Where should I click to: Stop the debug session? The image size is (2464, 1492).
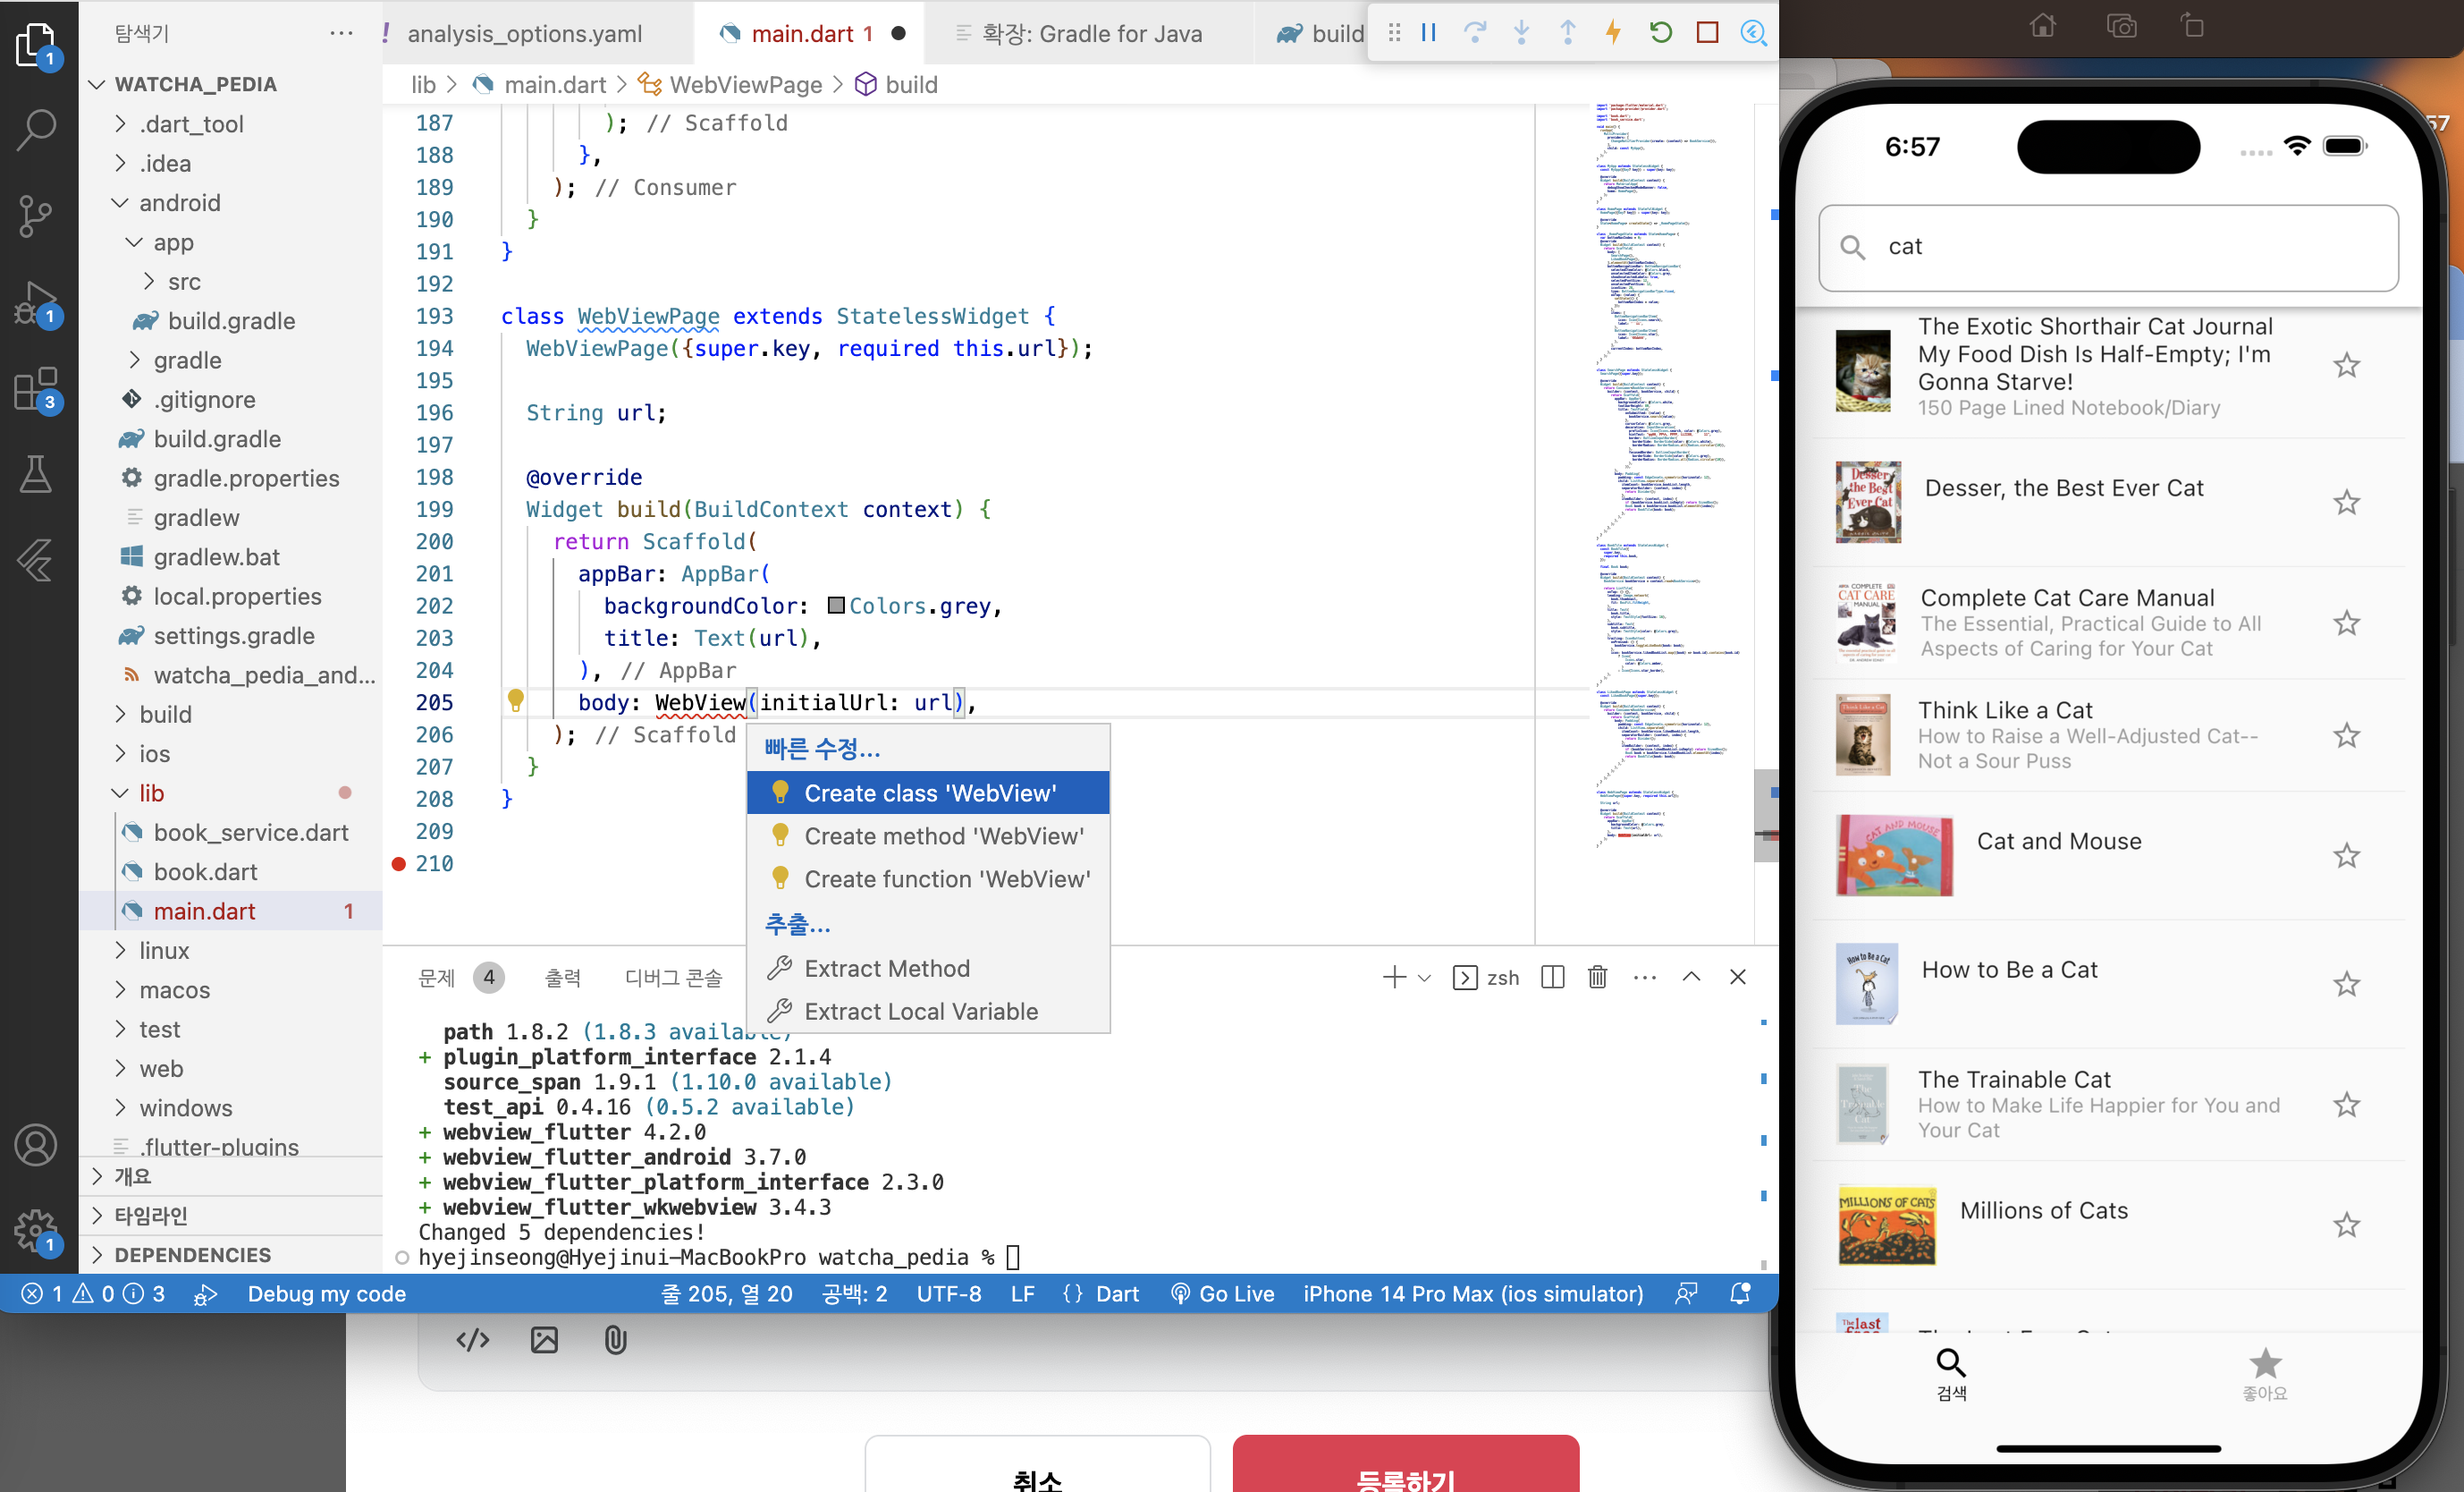[1708, 33]
